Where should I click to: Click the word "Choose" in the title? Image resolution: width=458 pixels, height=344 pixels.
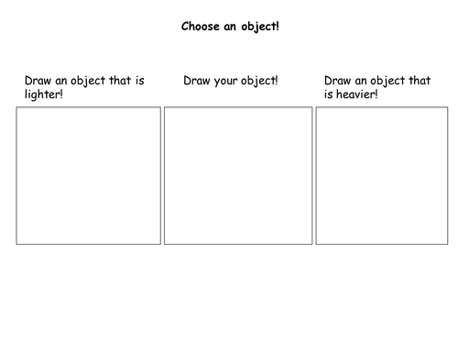(x=201, y=27)
